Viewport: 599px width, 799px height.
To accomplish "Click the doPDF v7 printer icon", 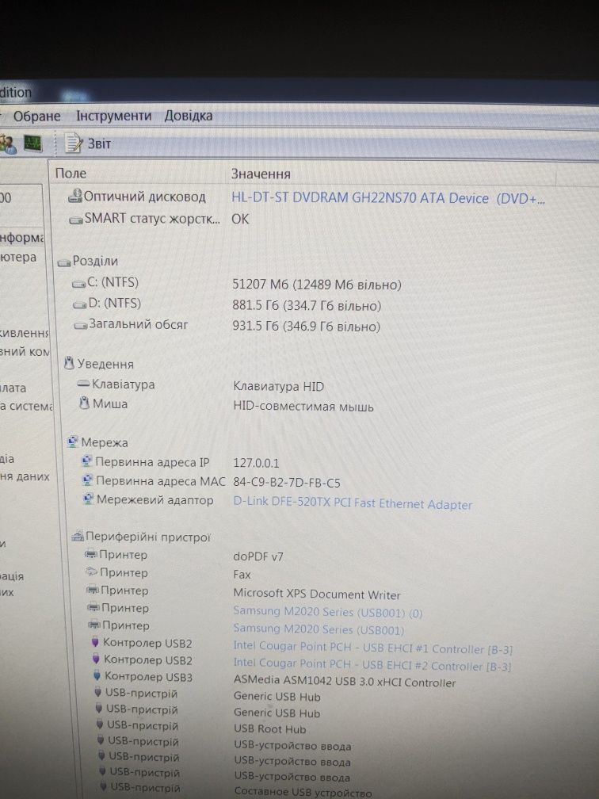I will (x=91, y=553).
